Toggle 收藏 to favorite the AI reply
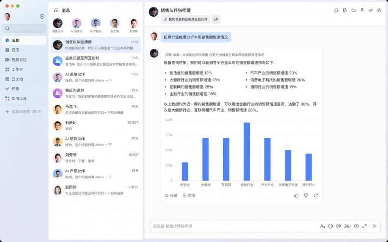388x242 pixels. point(170,196)
